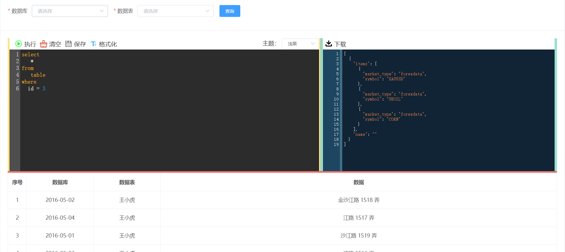The width and height of the screenshot is (565, 252).
Task: Click the 'from' keyword on line 3
Action: [28, 68]
